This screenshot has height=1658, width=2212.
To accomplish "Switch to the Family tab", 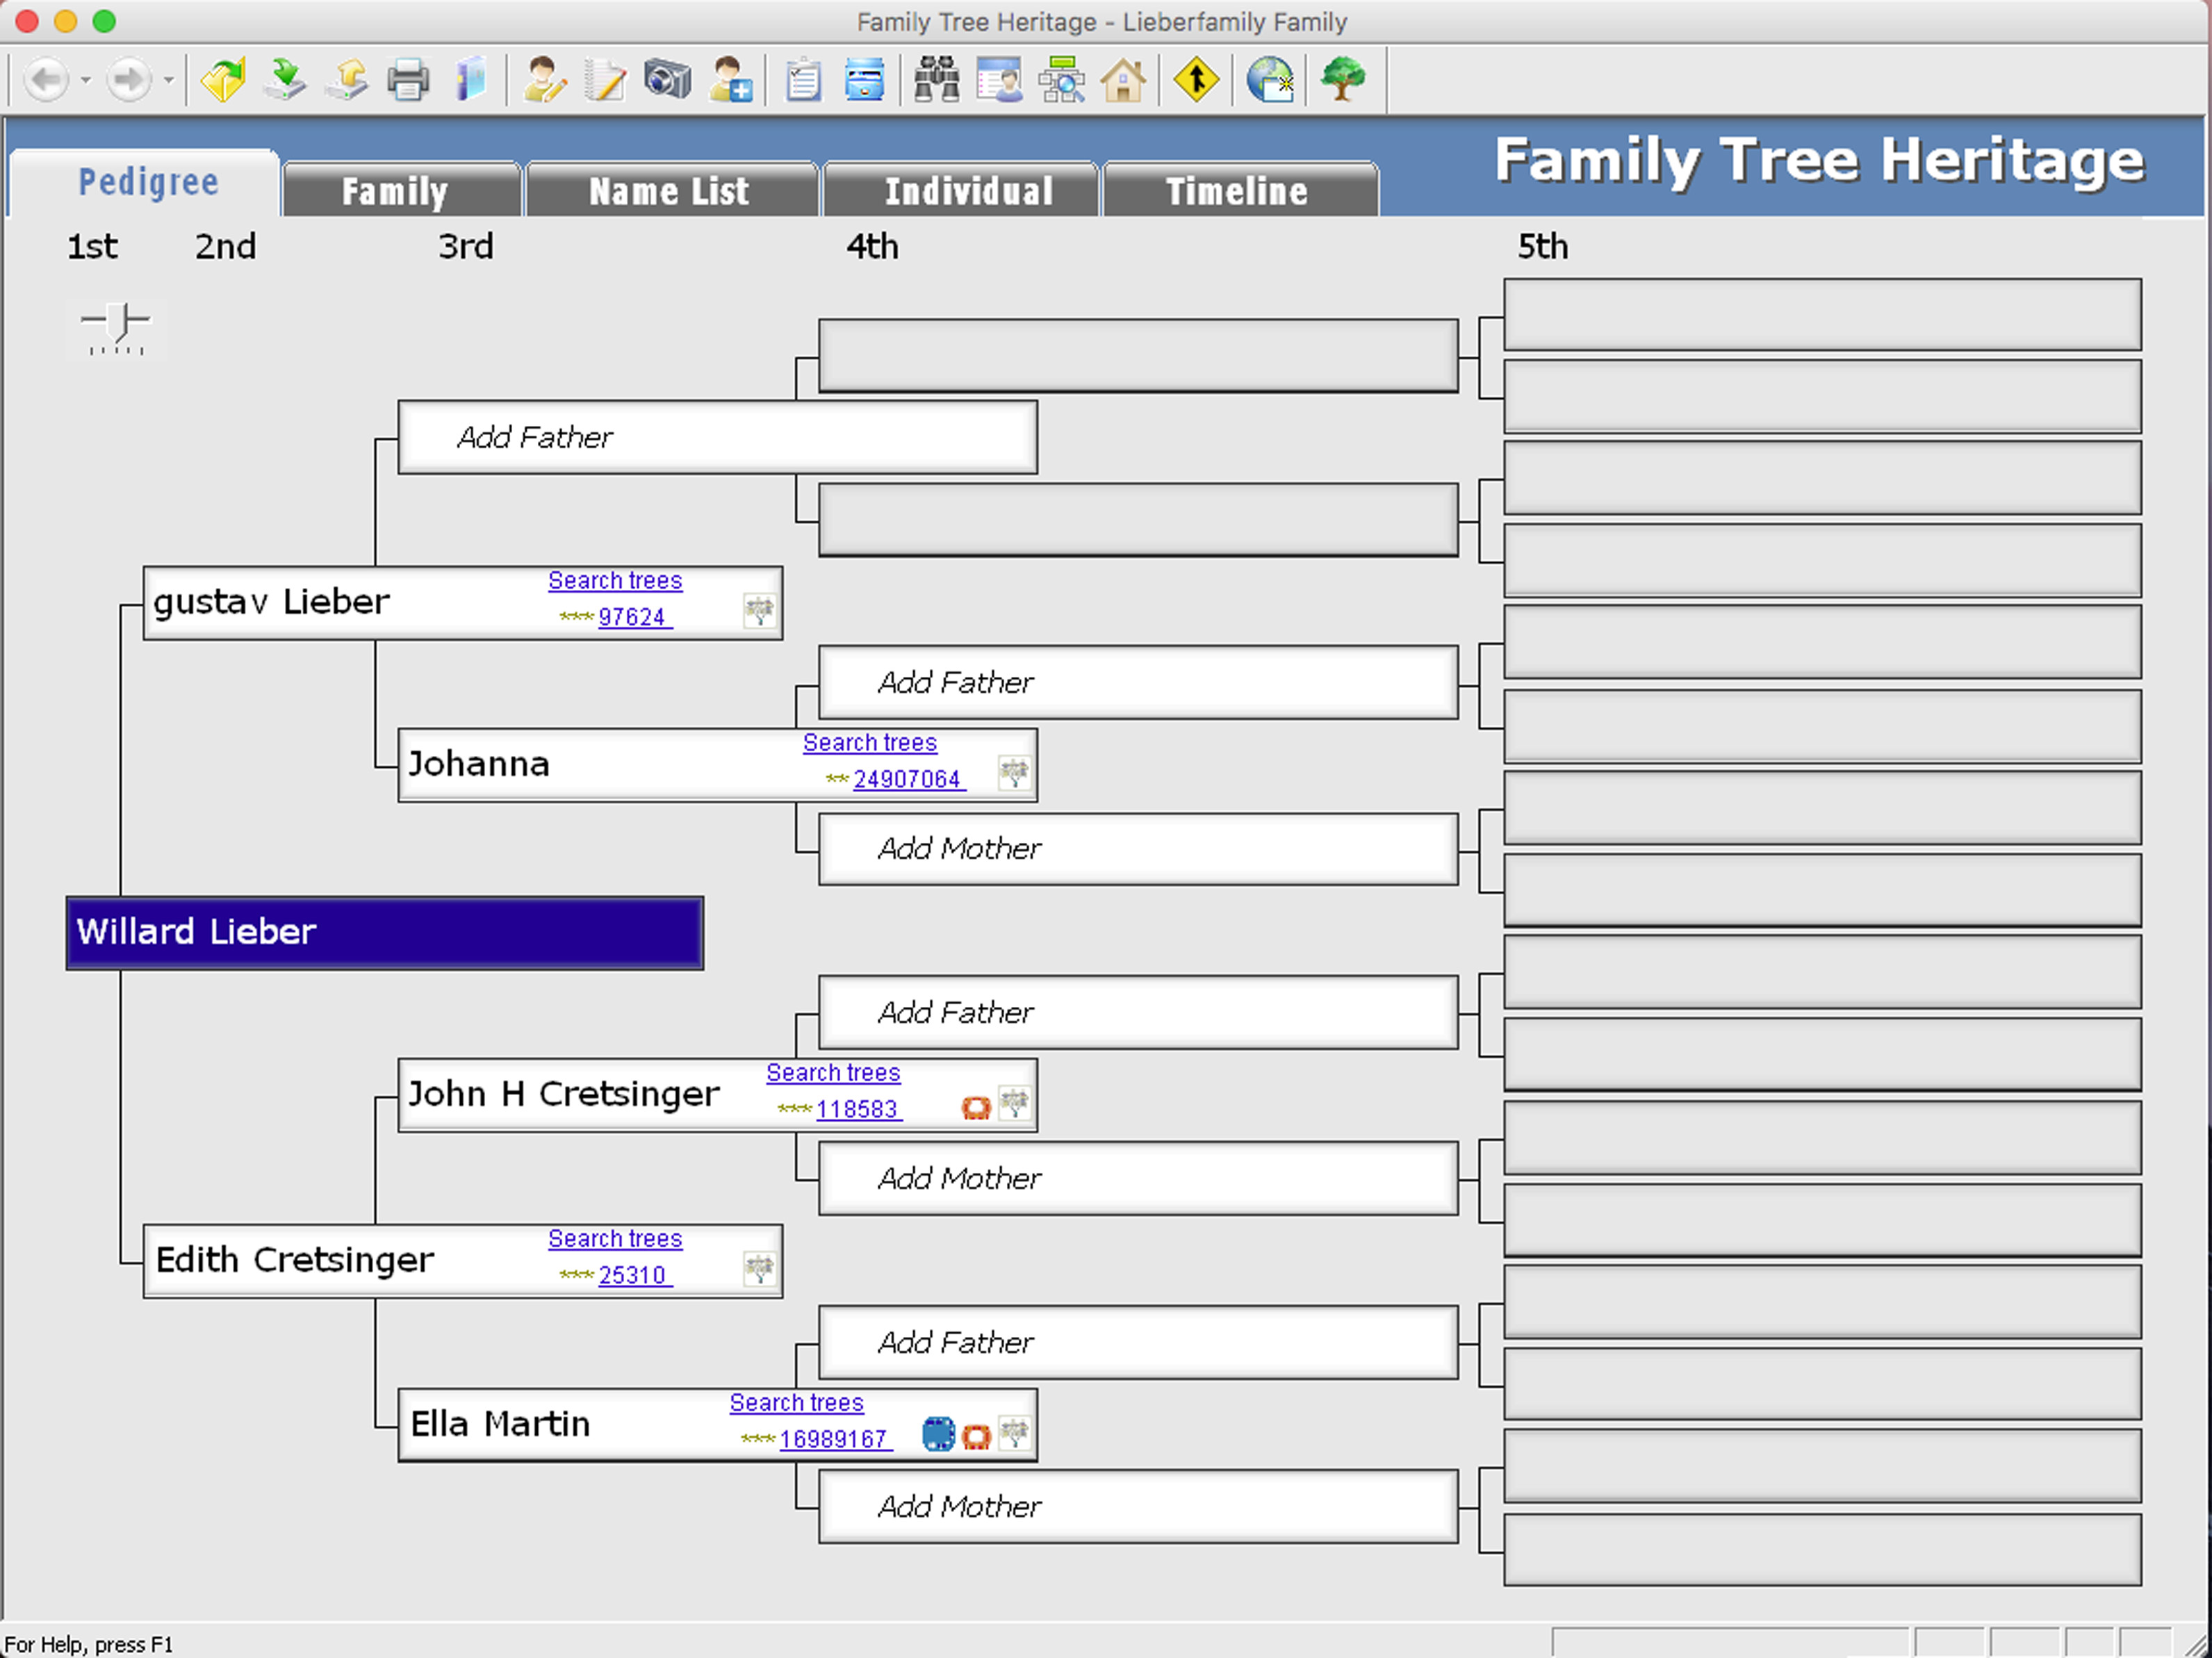I will 399,189.
